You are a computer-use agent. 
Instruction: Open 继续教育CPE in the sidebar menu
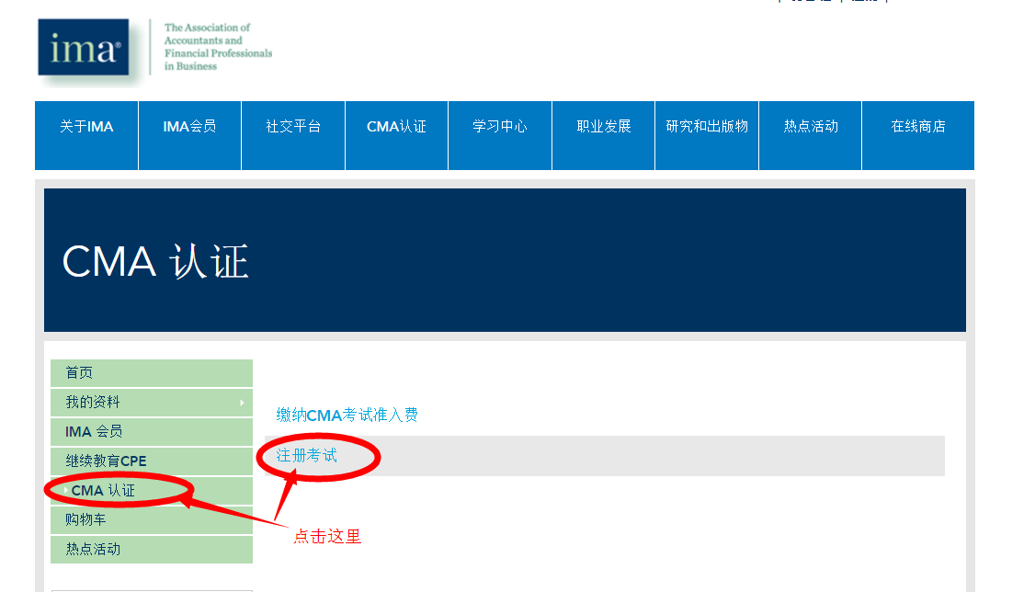tap(106, 461)
